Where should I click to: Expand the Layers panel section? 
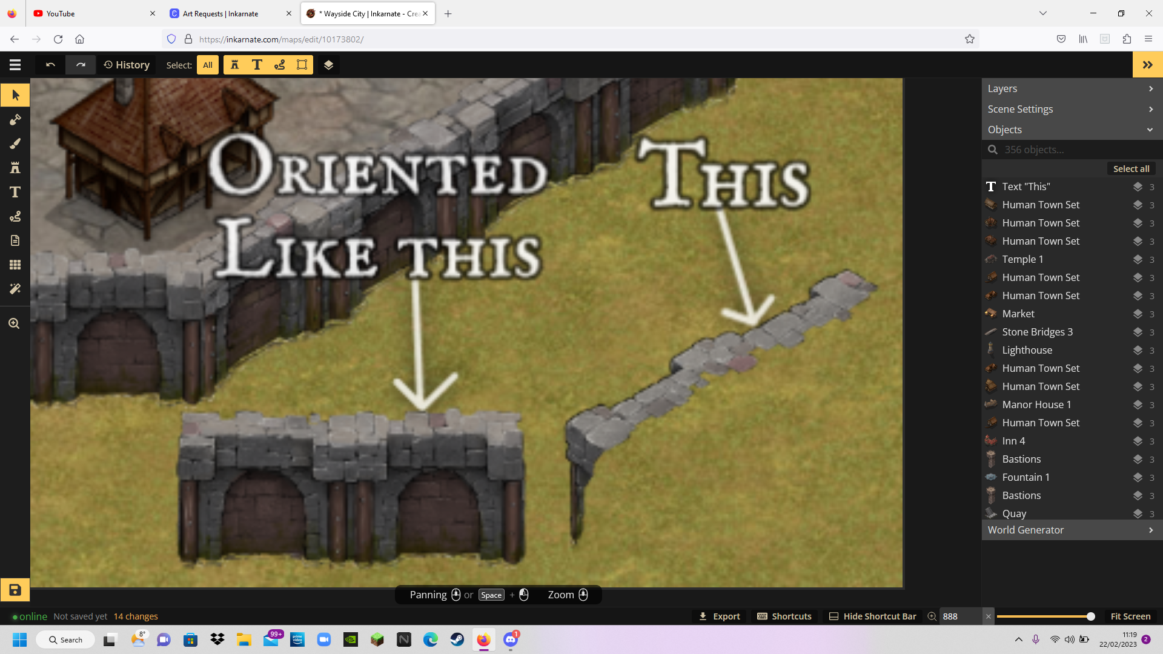[1072, 88]
